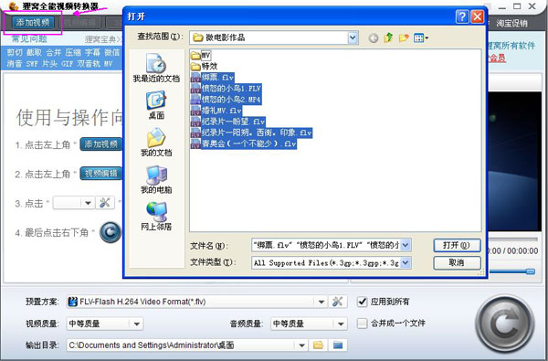Expand the 视频质量 (video quality) dropdown
This screenshot has height=361, width=548.
137,324
